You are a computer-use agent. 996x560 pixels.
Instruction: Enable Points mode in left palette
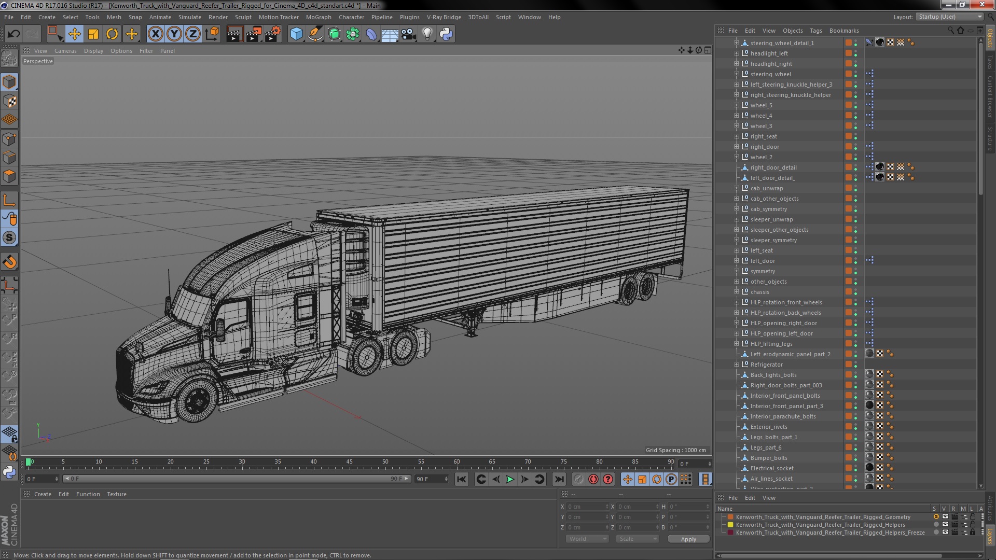(x=9, y=139)
